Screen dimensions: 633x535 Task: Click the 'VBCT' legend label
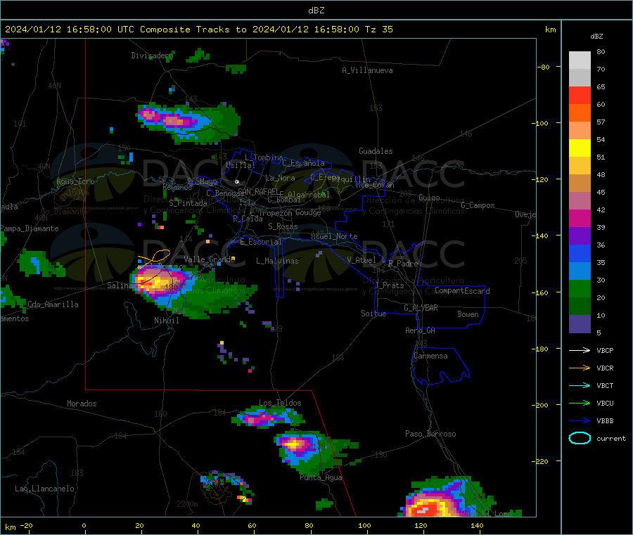coord(605,385)
